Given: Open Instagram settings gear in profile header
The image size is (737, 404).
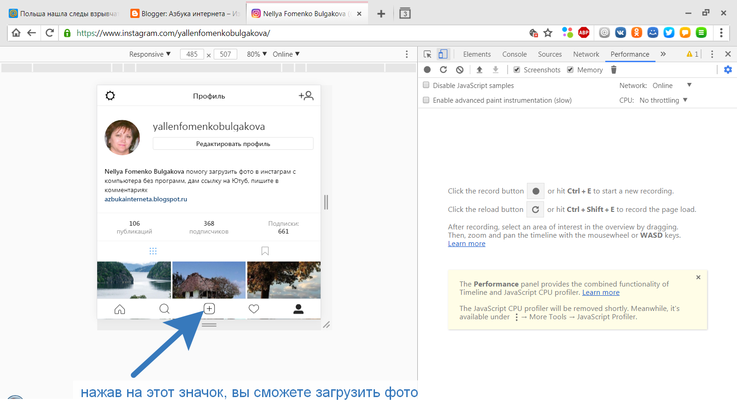Looking at the screenshot, I should coord(110,96).
